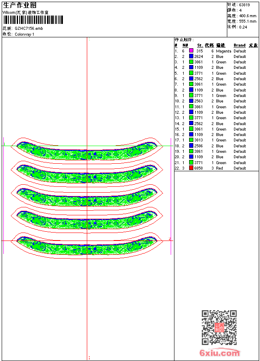Click the barcode under the studio name
This screenshot has height=361, width=260.
33,20
